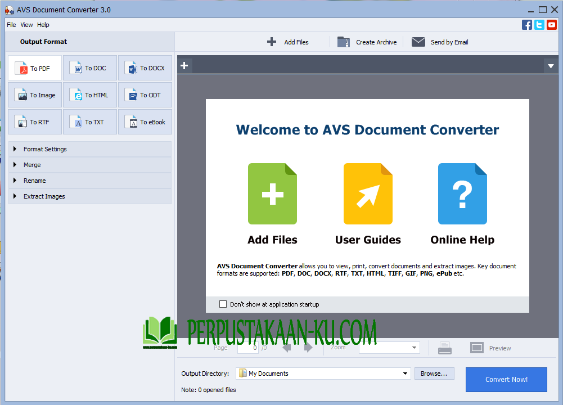This screenshot has width=563, height=405.
Task: Check Don't show at application startup
Action: [223, 304]
